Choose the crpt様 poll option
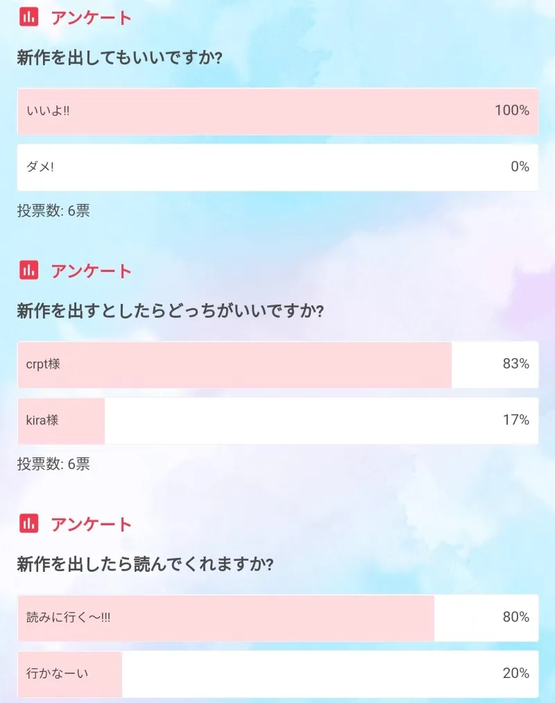Viewport: 555px width, 703px height. pos(277,364)
